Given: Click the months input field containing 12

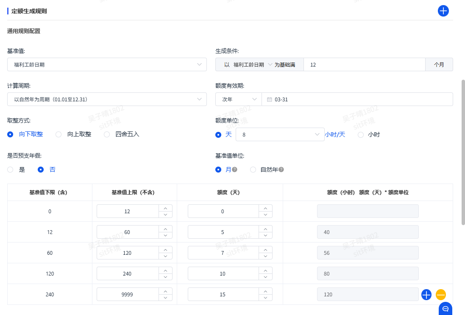Looking at the screenshot, I should [x=364, y=64].
